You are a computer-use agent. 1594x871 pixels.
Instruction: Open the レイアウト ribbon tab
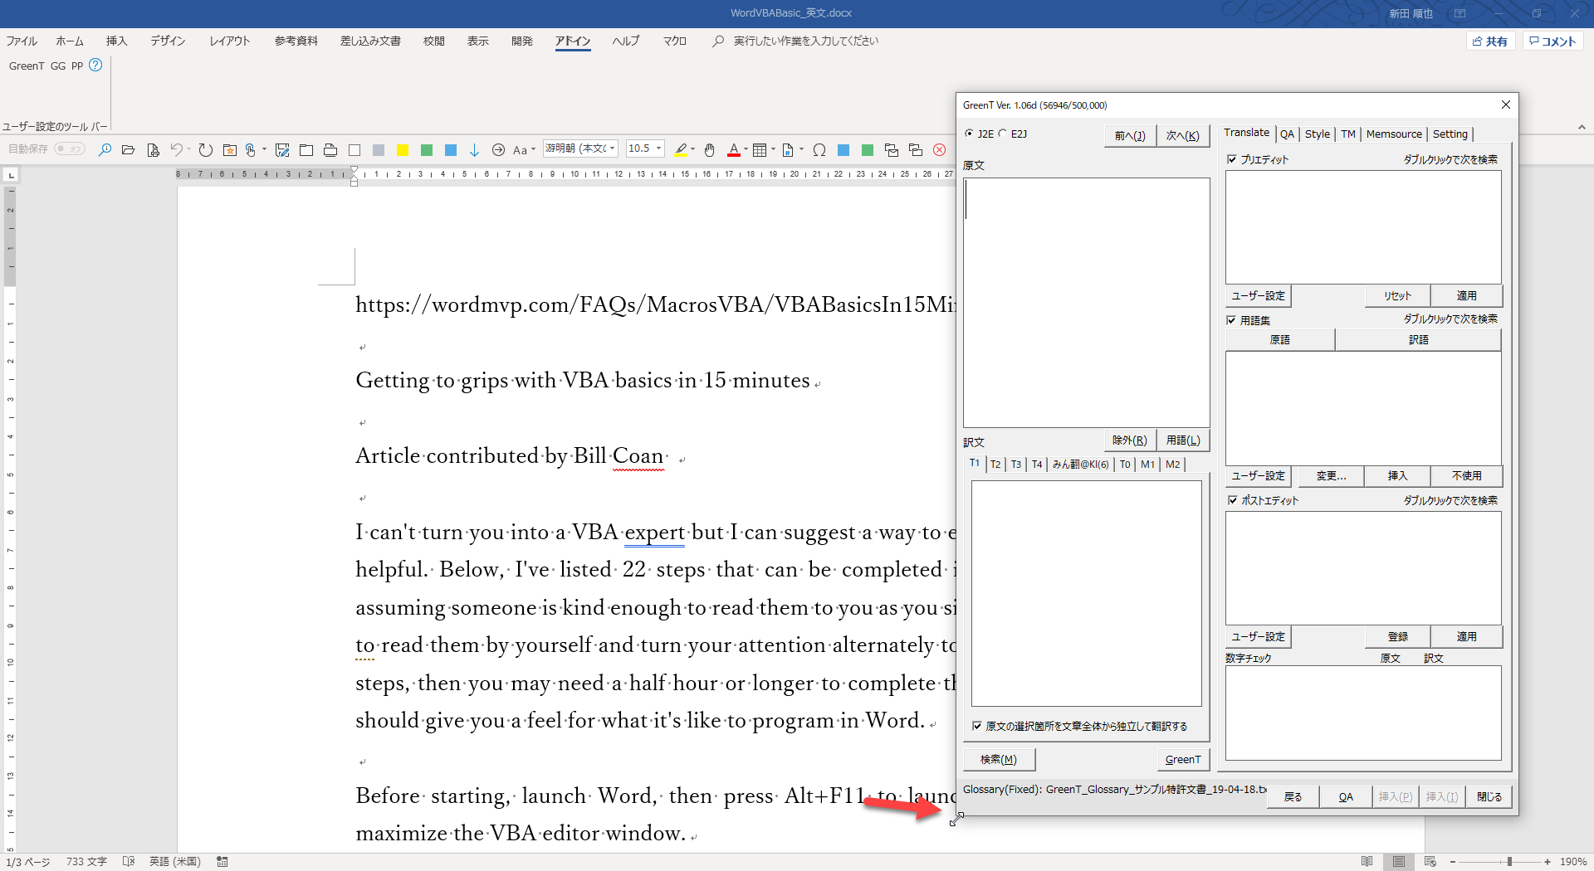(x=229, y=41)
